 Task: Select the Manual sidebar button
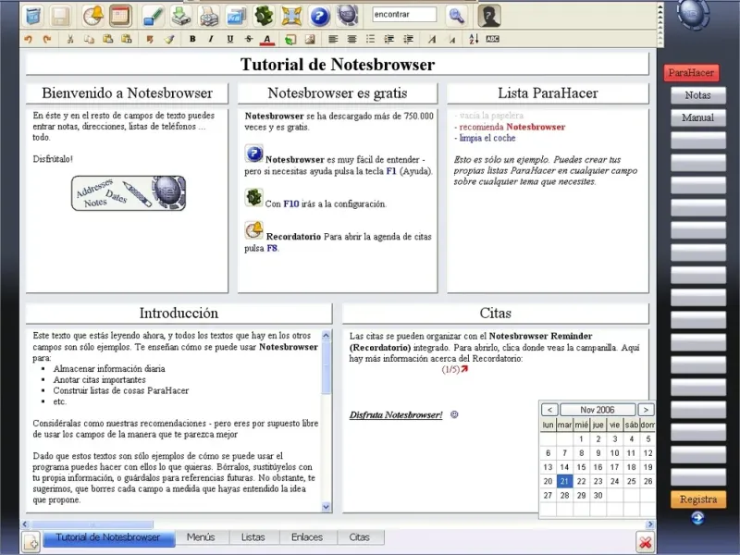tap(697, 117)
